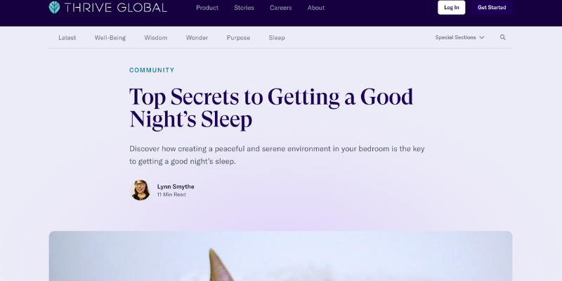Click Lynn Smythe's author avatar

point(140,190)
